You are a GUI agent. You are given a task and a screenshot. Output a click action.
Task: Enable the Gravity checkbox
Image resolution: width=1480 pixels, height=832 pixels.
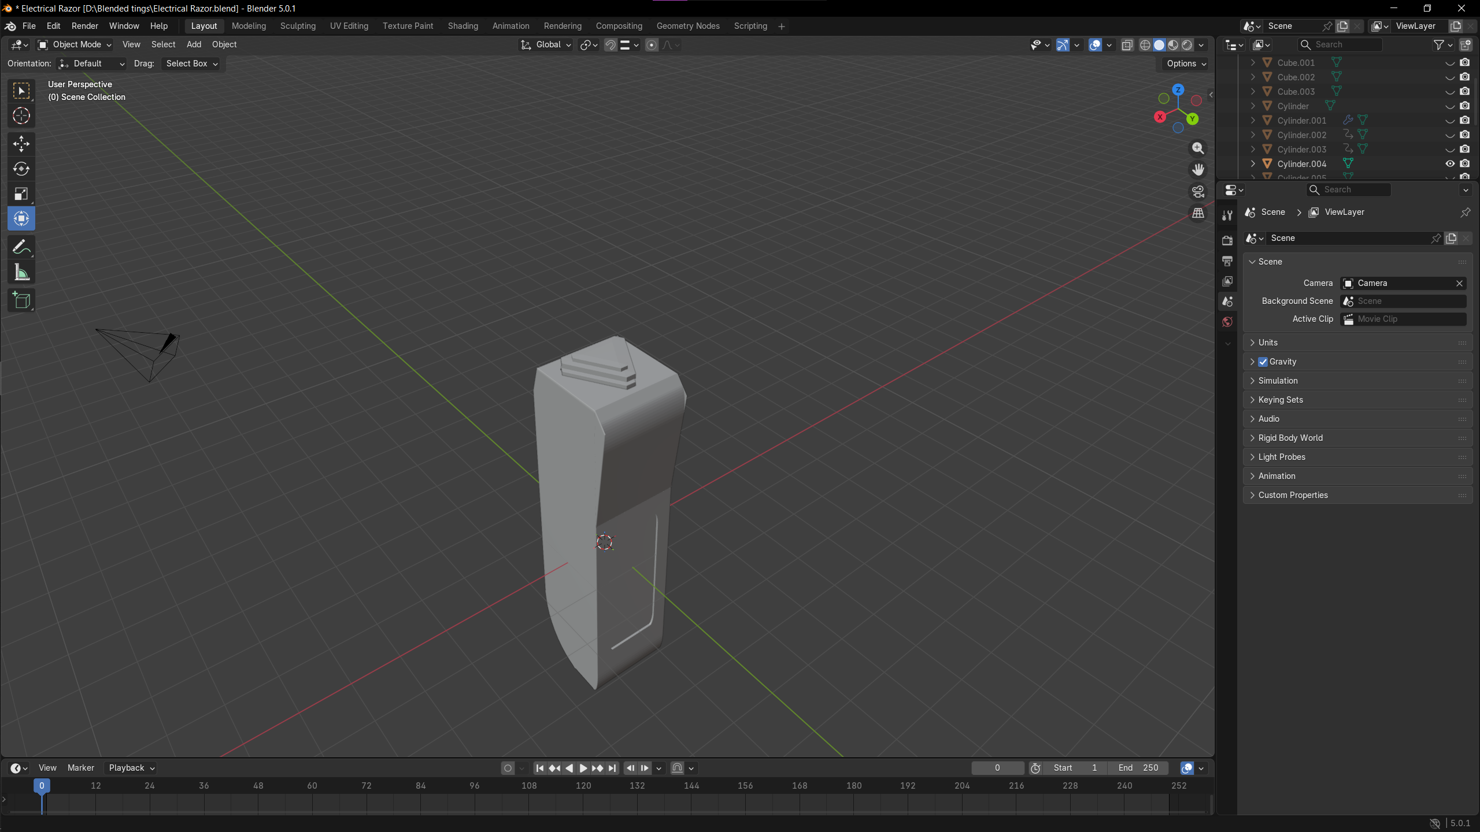(x=1263, y=362)
